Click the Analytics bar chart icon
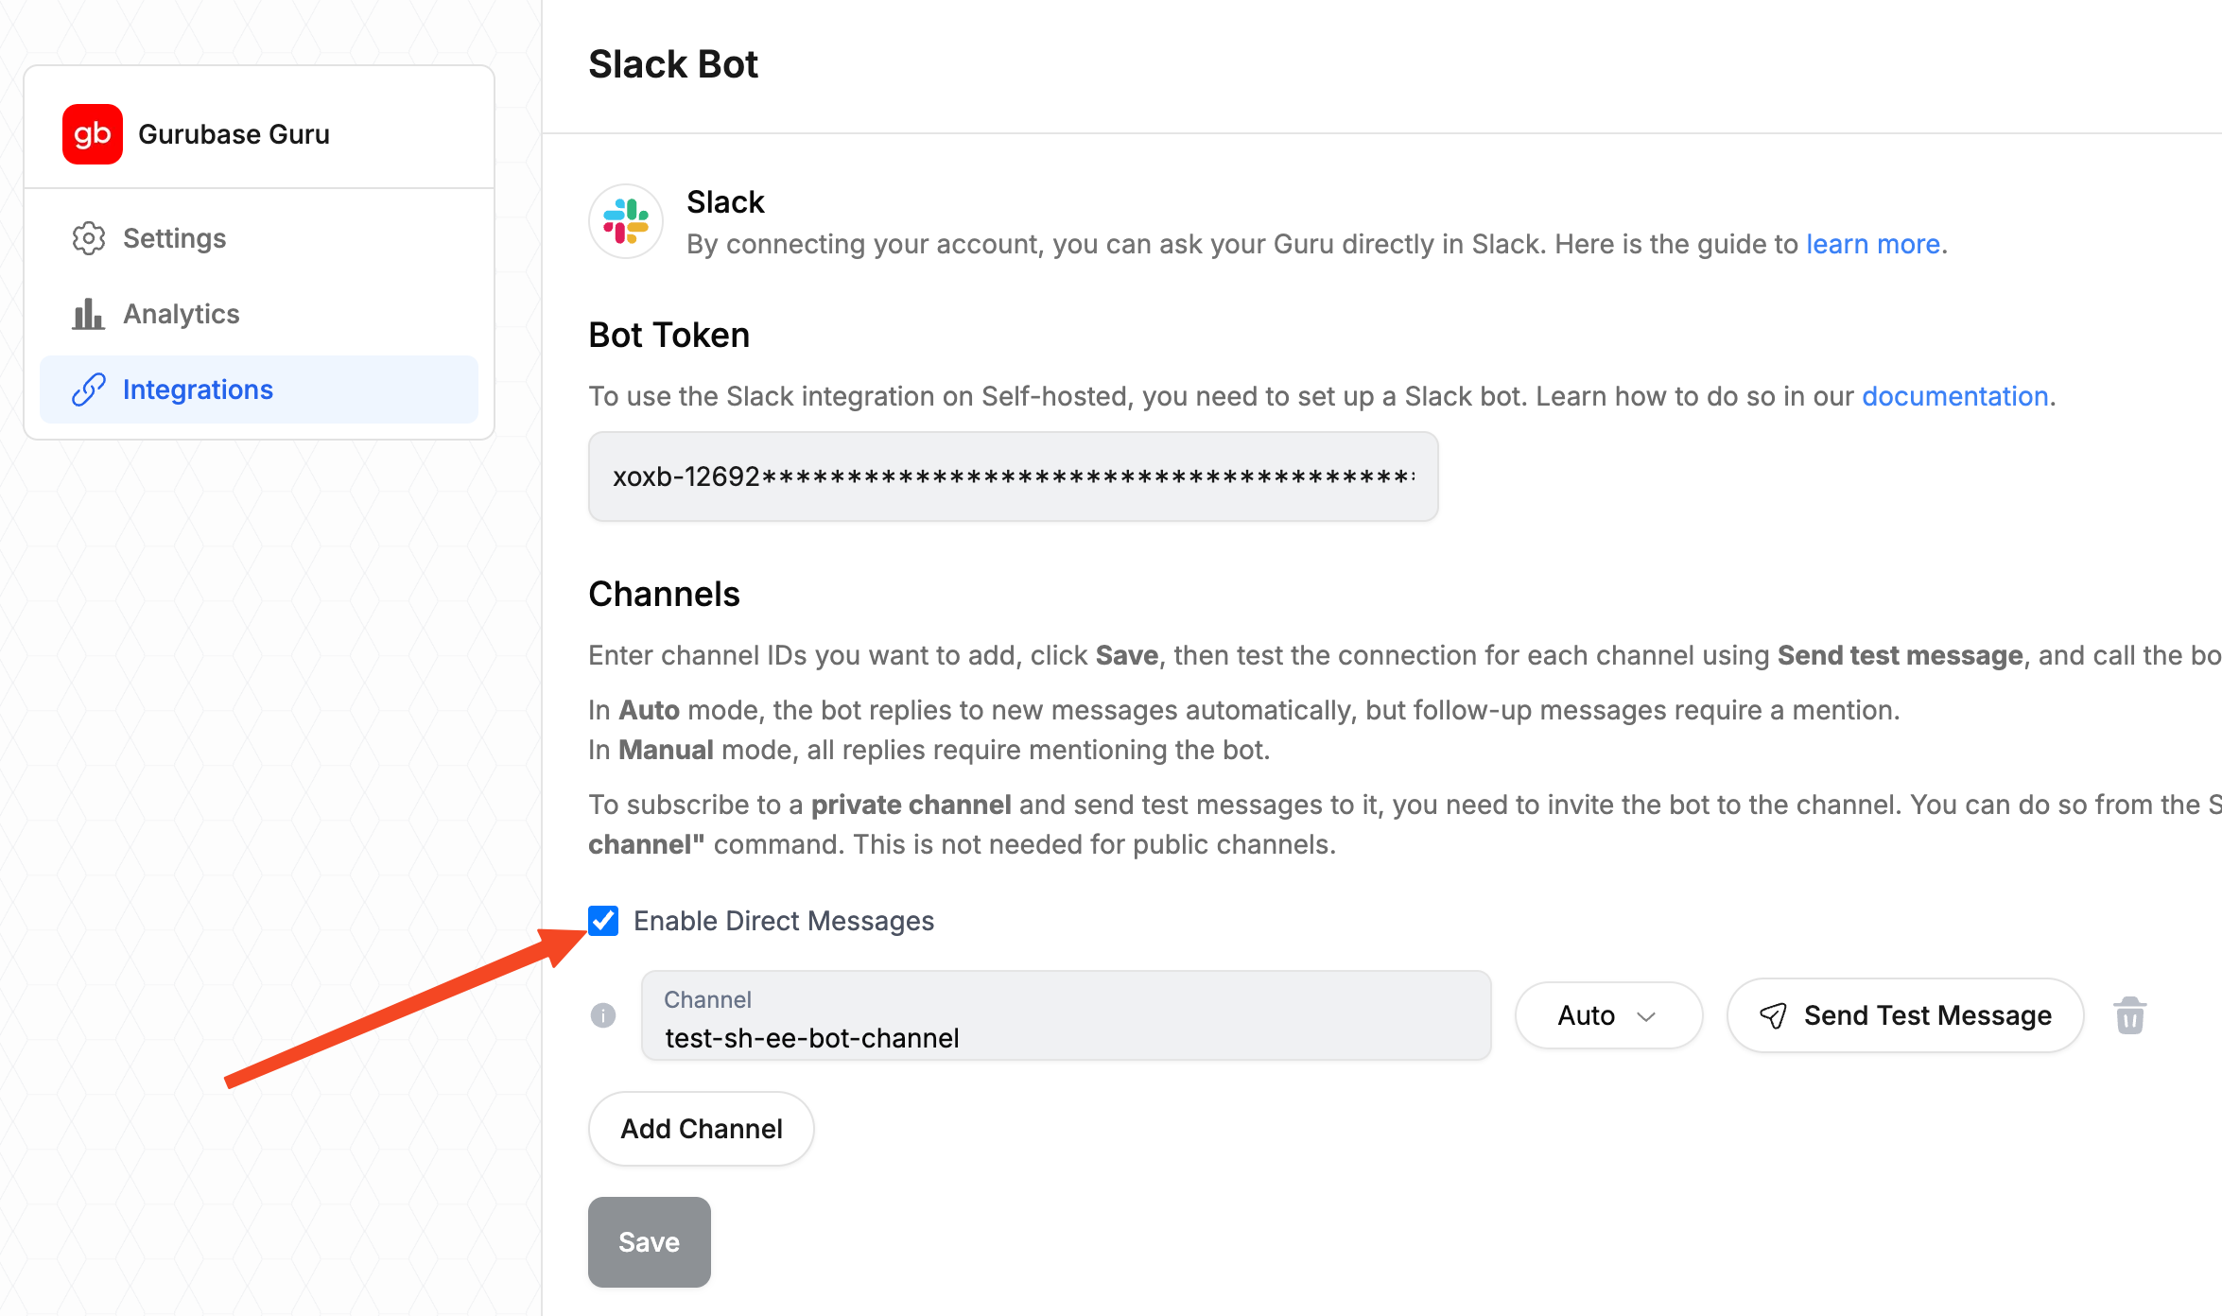The image size is (2222, 1316). [89, 314]
